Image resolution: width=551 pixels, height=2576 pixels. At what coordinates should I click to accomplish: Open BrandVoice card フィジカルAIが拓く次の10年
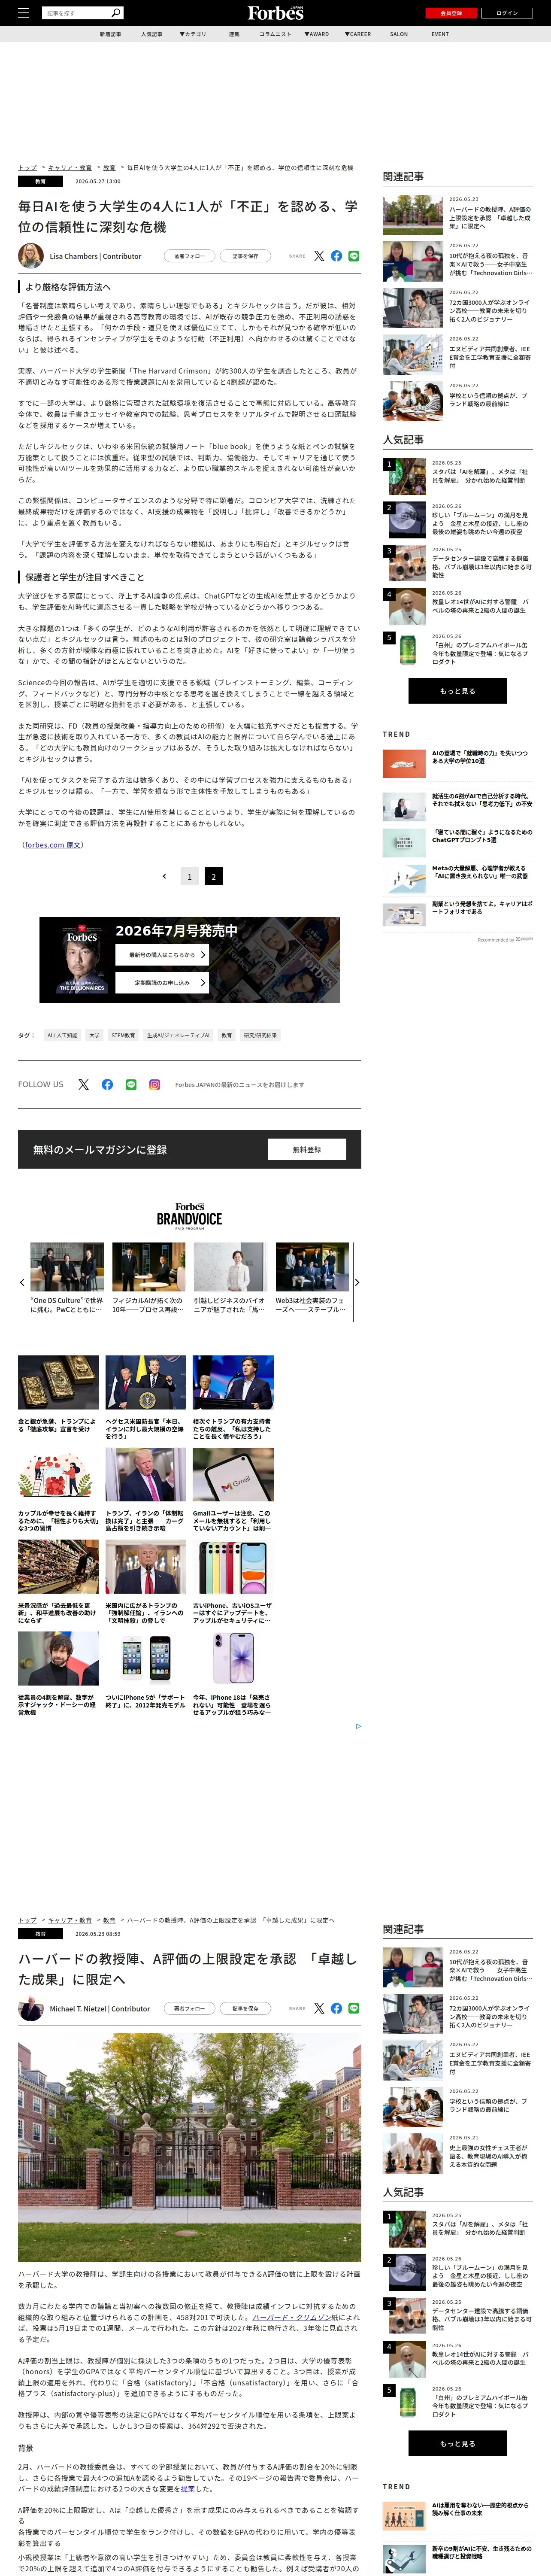[149, 1279]
